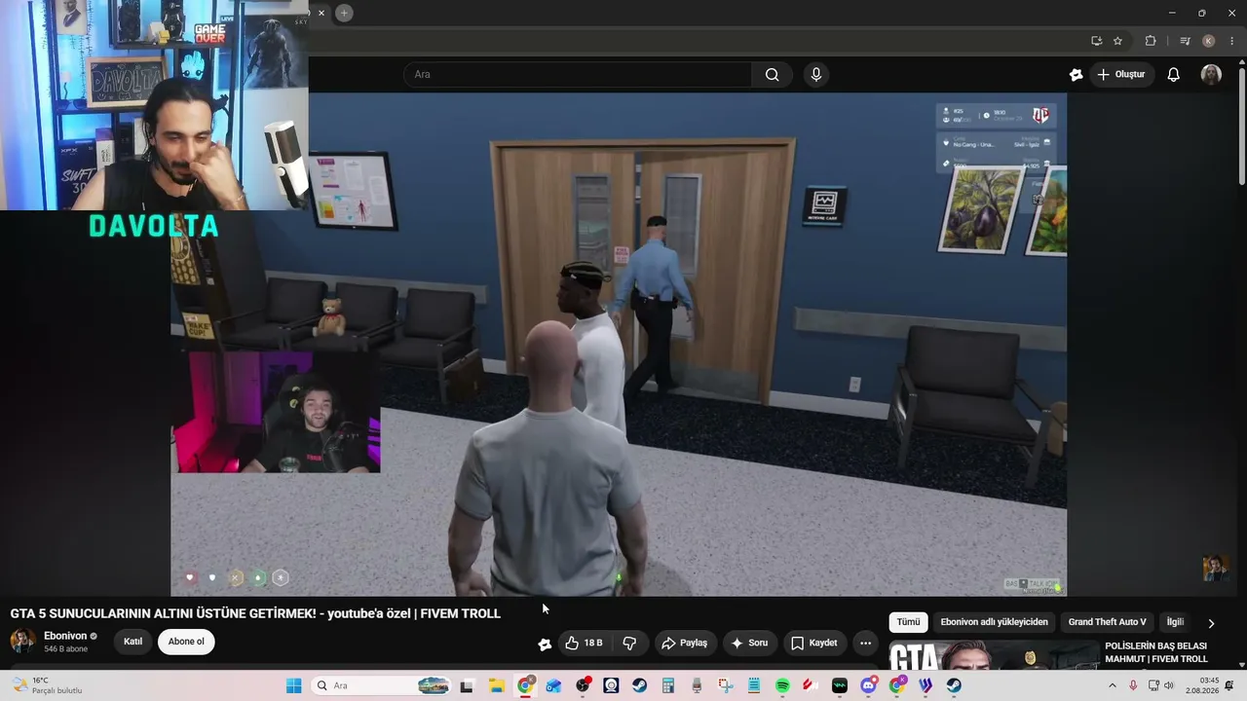The height and width of the screenshot is (701, 1247).
Task: Click the Soru ask button
Action: (x=749, y=643)
